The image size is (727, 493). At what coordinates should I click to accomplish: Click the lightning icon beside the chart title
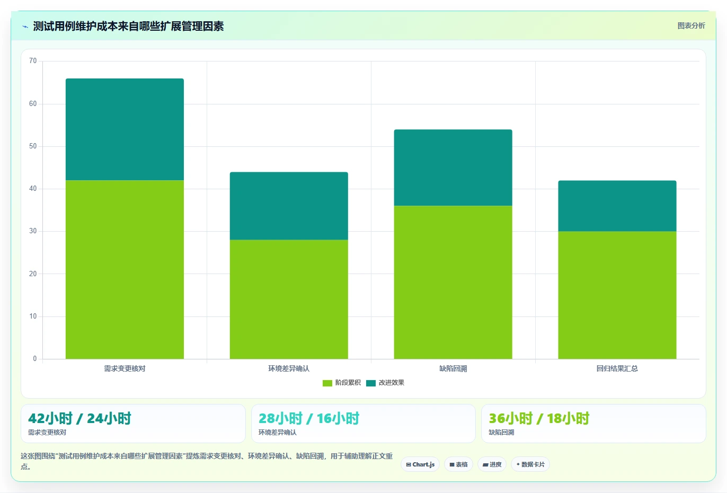[x=25, y=27]
